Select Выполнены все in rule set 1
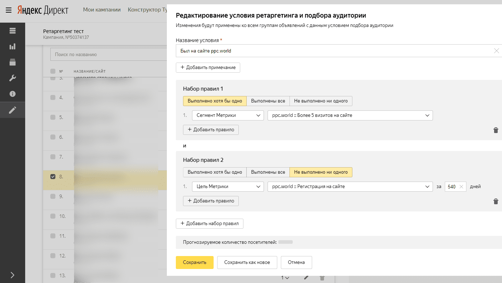This screenshot has height=283, width=502. 268,101
